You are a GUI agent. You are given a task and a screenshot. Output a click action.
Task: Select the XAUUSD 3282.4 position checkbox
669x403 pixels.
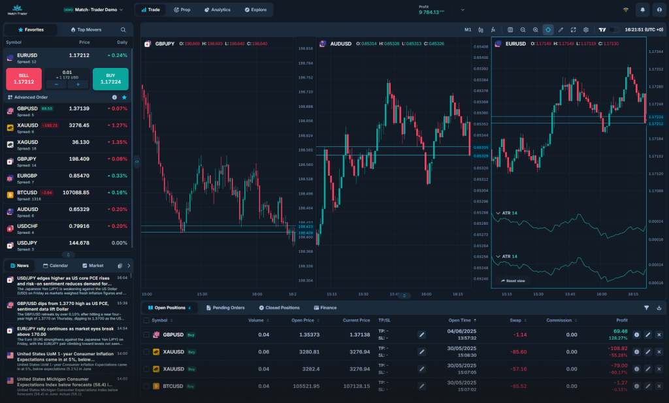pyautogui.click(x=146, y=369)
